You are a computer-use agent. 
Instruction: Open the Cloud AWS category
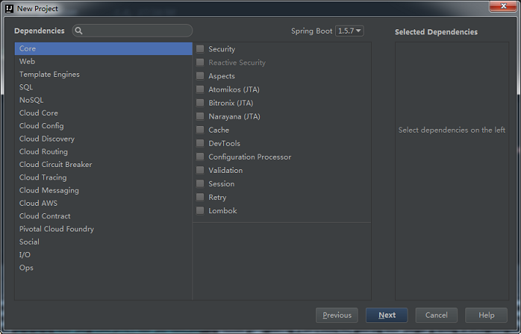(103, 204)
